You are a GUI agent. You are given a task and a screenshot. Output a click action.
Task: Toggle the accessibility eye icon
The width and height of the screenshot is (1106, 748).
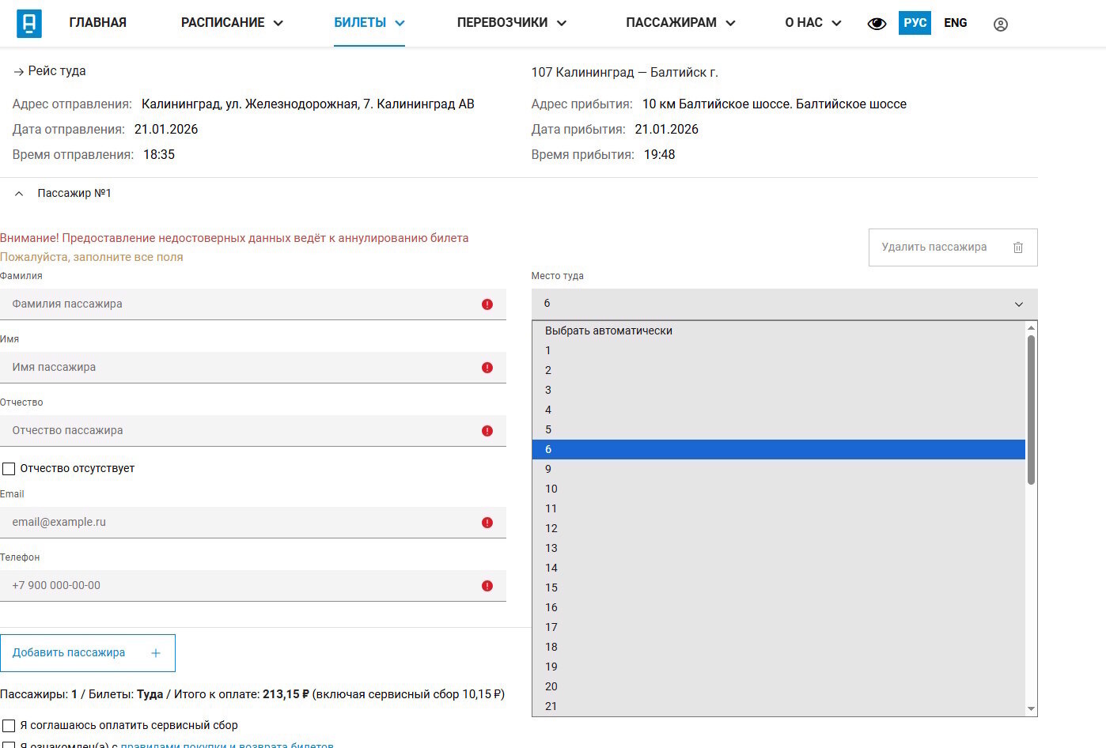pos(877,24)
